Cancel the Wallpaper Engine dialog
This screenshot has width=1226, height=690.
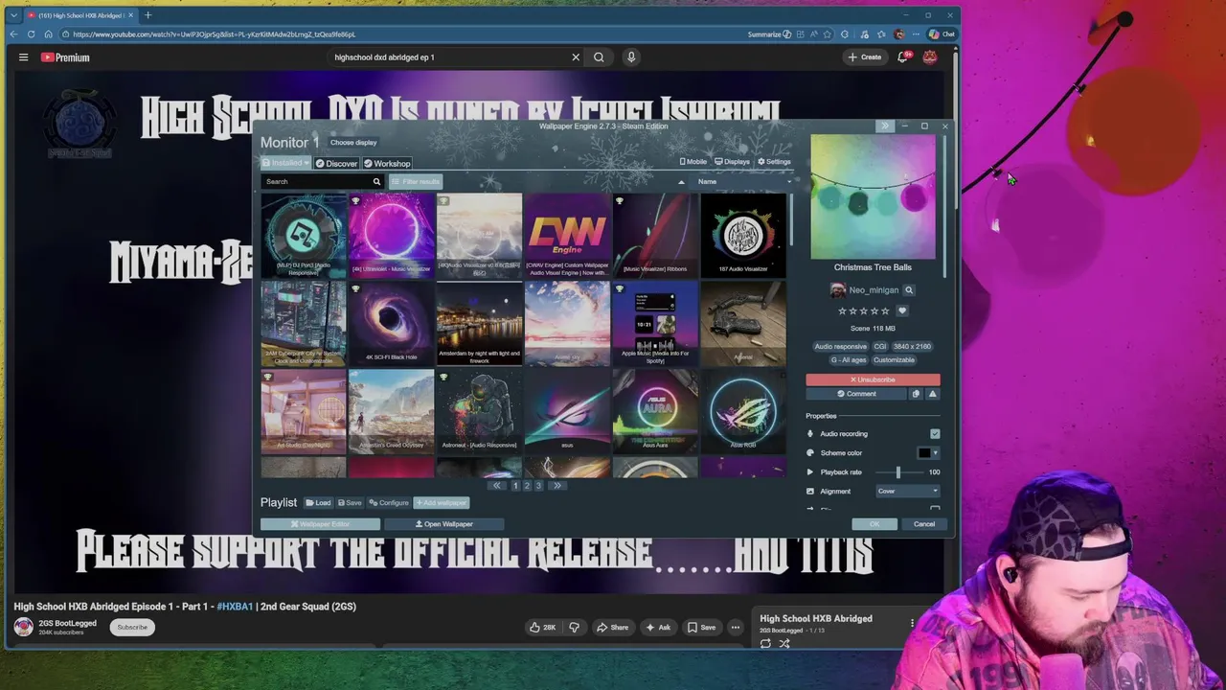tap(924, 524)
